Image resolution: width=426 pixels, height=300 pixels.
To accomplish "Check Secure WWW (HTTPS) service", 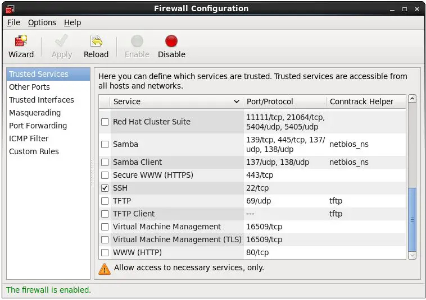I will coord(105,175).
